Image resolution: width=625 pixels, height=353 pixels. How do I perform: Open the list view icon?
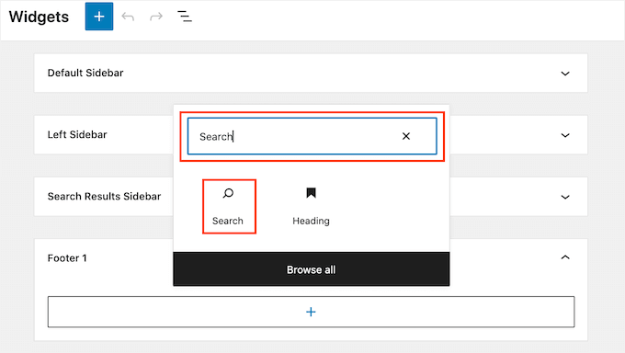185,17
